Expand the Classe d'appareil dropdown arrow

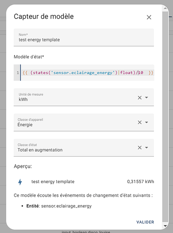click(146, 123)
